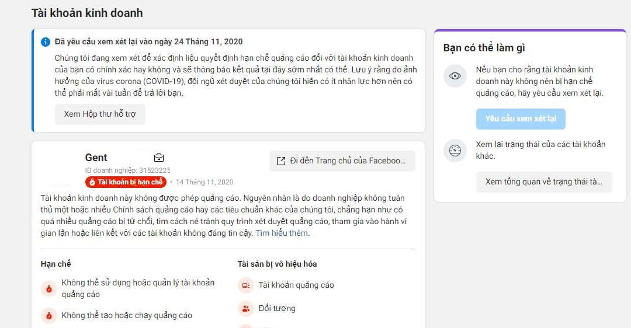The image size is (631, 328).
Task: Click the Không thể tạo hoặc chạy quảng cáo text
Action: pyautogui.click(x=127, y=316)
